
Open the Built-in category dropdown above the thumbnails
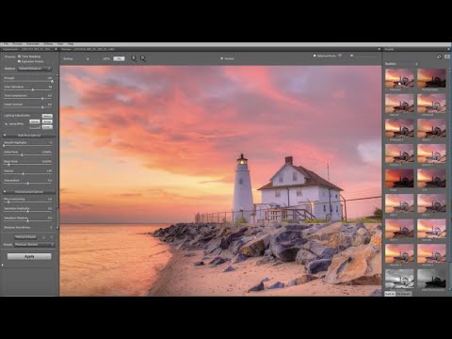tap(401, 64)
